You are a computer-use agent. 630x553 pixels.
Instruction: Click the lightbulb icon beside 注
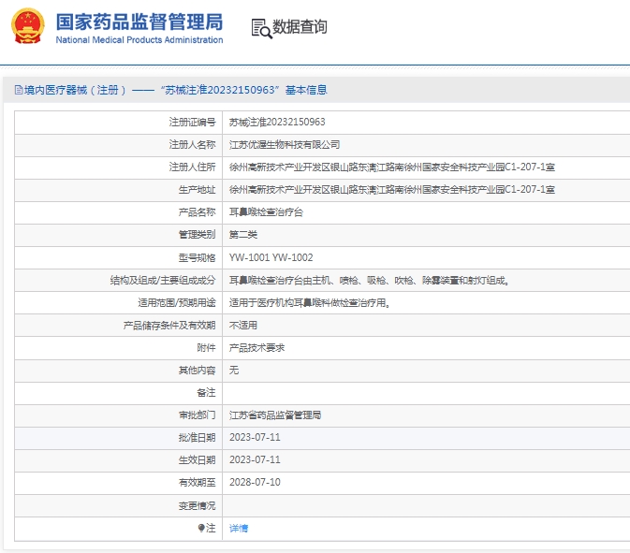pos(201,528)
